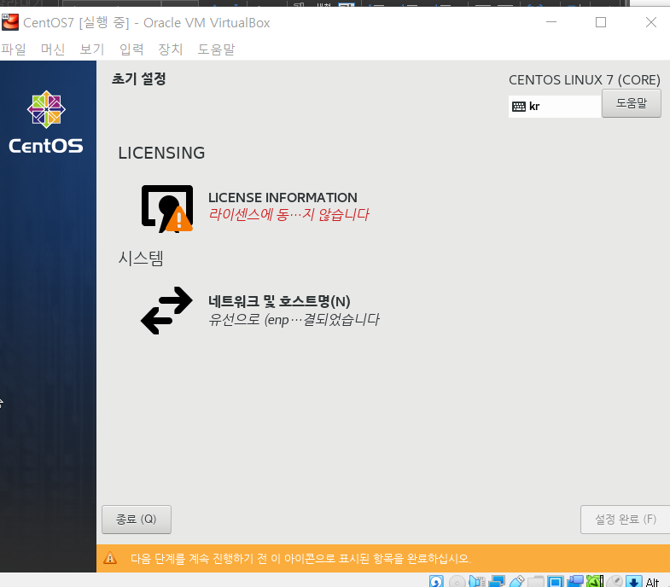Viewport: 670px width, 587px height.
Task: Close the CentOS7 VirtualBox window
Action: 650,22
